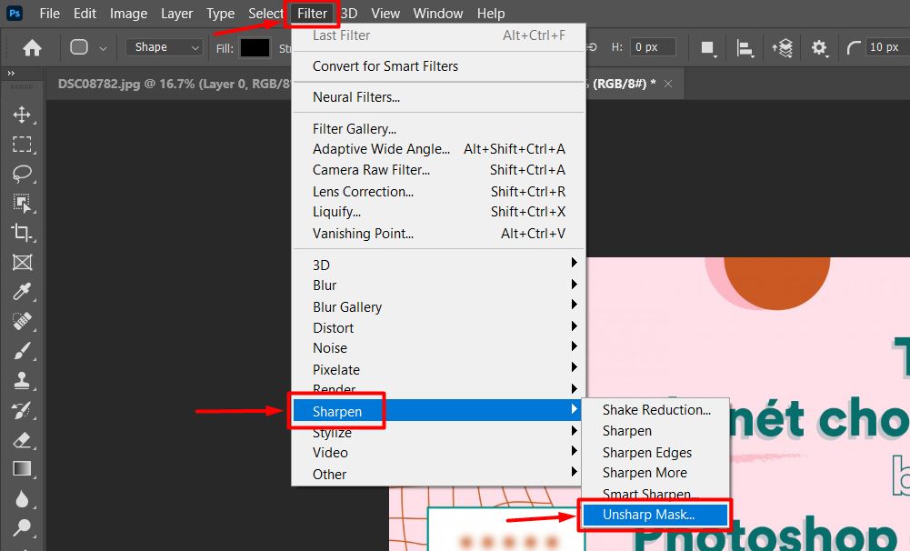Select the Gradient tool
Viewport: 910px width, 551px height.
[22, 468]
